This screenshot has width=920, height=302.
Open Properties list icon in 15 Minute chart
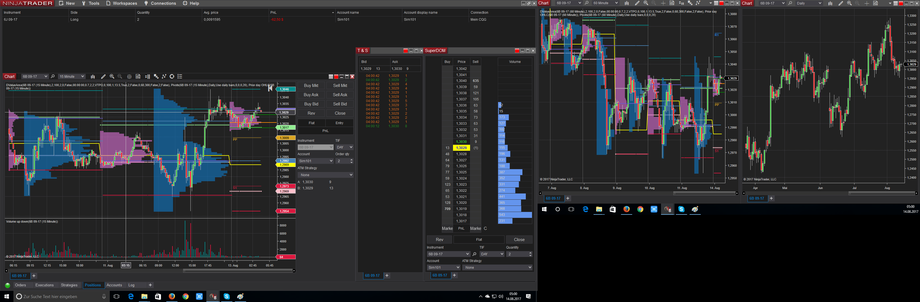point(180,77)
